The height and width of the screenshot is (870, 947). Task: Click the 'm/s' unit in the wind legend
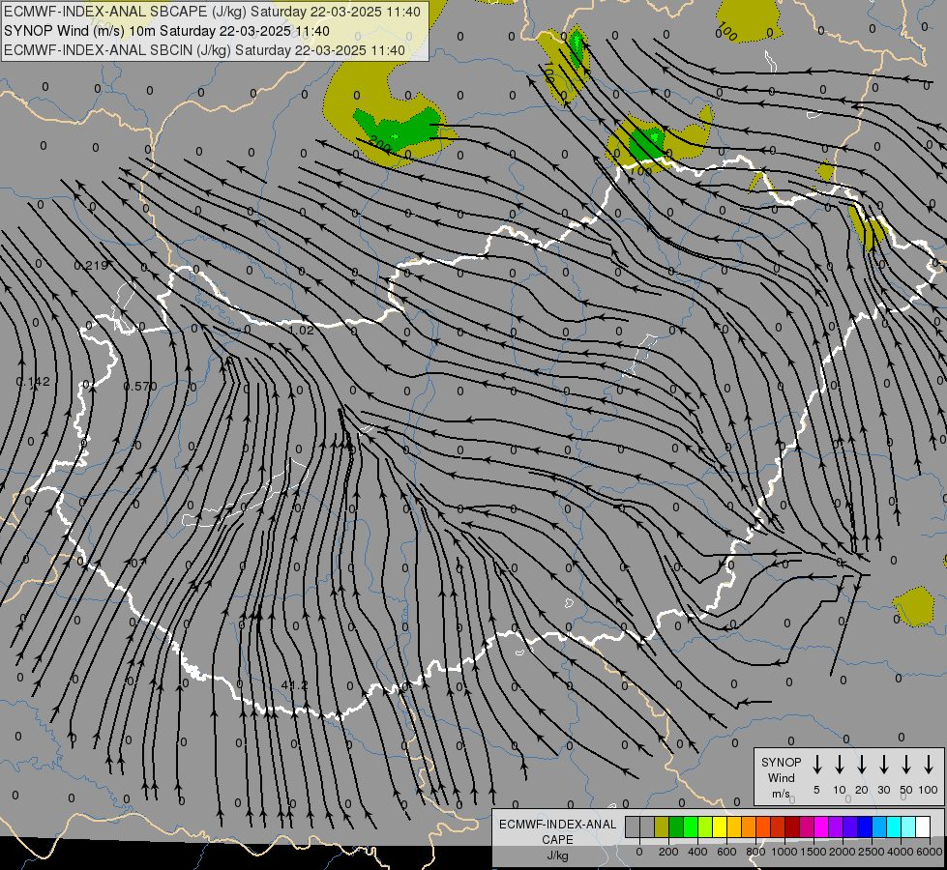tap(781, 794)
